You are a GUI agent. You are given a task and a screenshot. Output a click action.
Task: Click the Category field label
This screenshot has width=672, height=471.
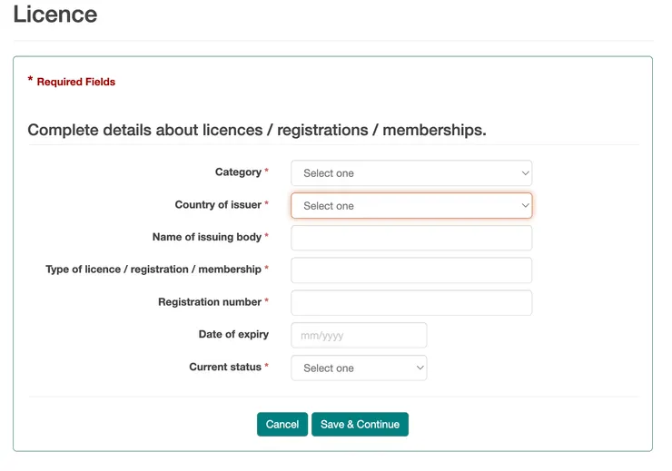[x=238, y=172]
